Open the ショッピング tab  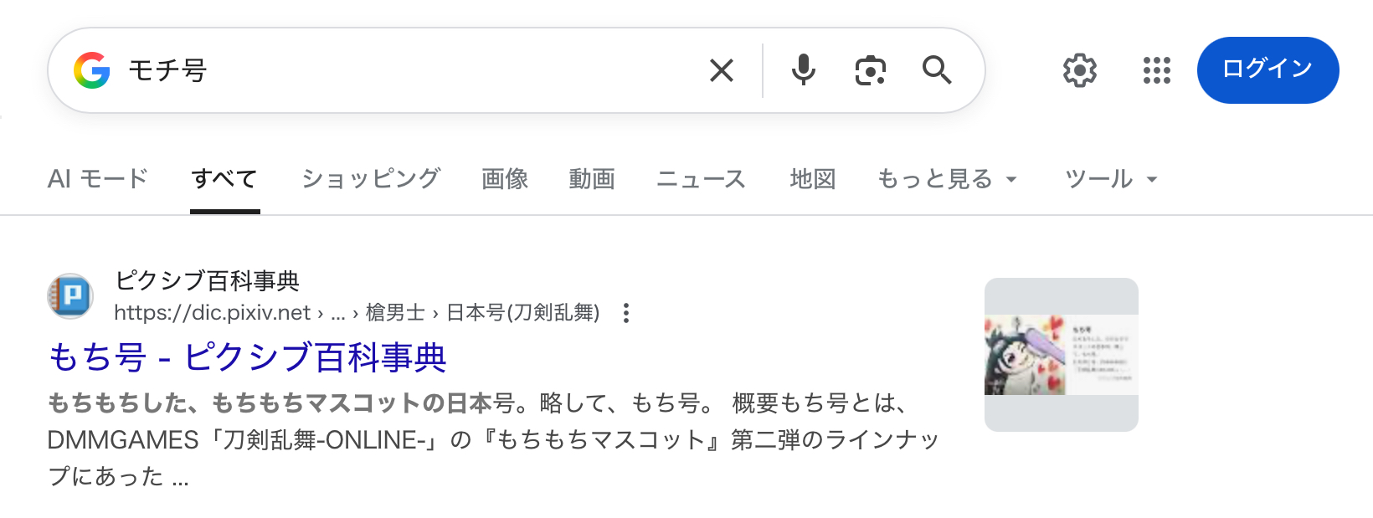pos(371,179)
